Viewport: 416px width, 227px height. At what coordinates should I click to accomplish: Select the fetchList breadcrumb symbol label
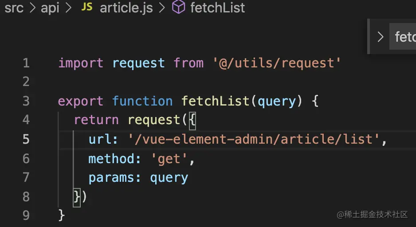tap(217, 8)
